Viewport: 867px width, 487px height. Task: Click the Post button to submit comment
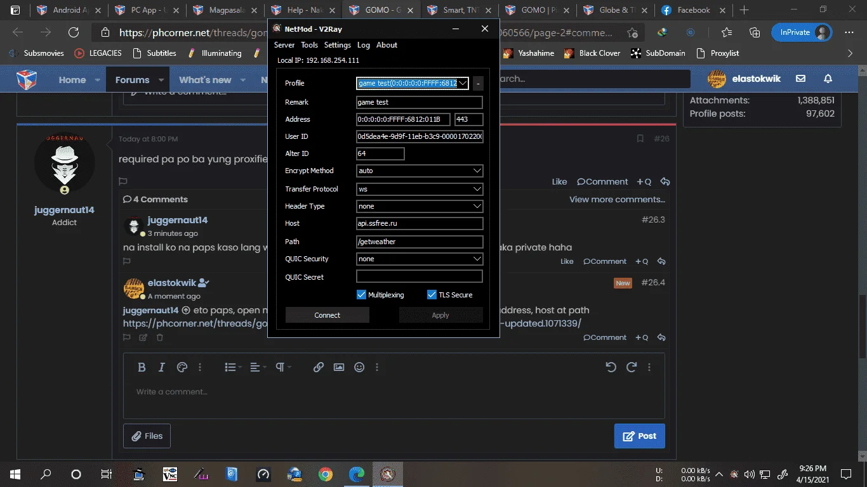[x=640, y=436]
